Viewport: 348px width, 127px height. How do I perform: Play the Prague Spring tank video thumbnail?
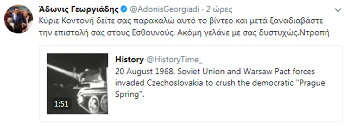pyautogui.click(x=77, y=84)
